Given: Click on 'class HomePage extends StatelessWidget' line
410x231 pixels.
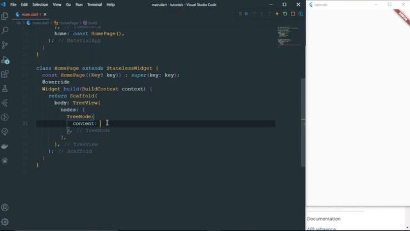Looking at the screenshot, I should [x=97, y=69].
